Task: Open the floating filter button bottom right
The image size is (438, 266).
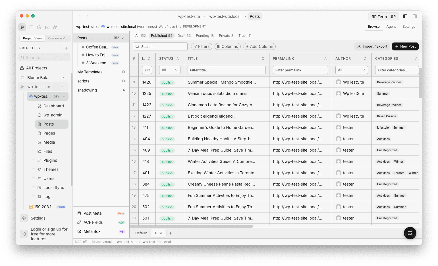Action: [x=410, y=233]
